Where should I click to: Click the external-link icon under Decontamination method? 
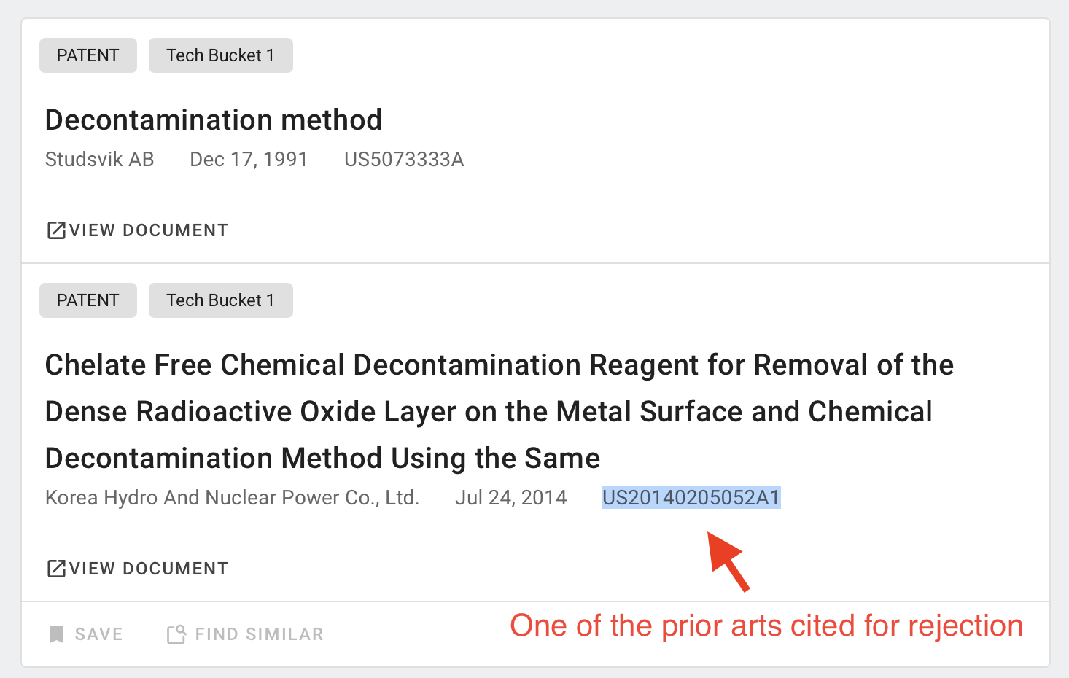point(56,230)
